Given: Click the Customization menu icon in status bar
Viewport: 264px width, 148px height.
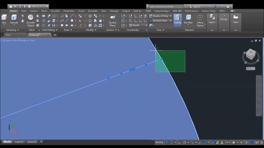Looking at the screenshot, I should pos(262,143).
